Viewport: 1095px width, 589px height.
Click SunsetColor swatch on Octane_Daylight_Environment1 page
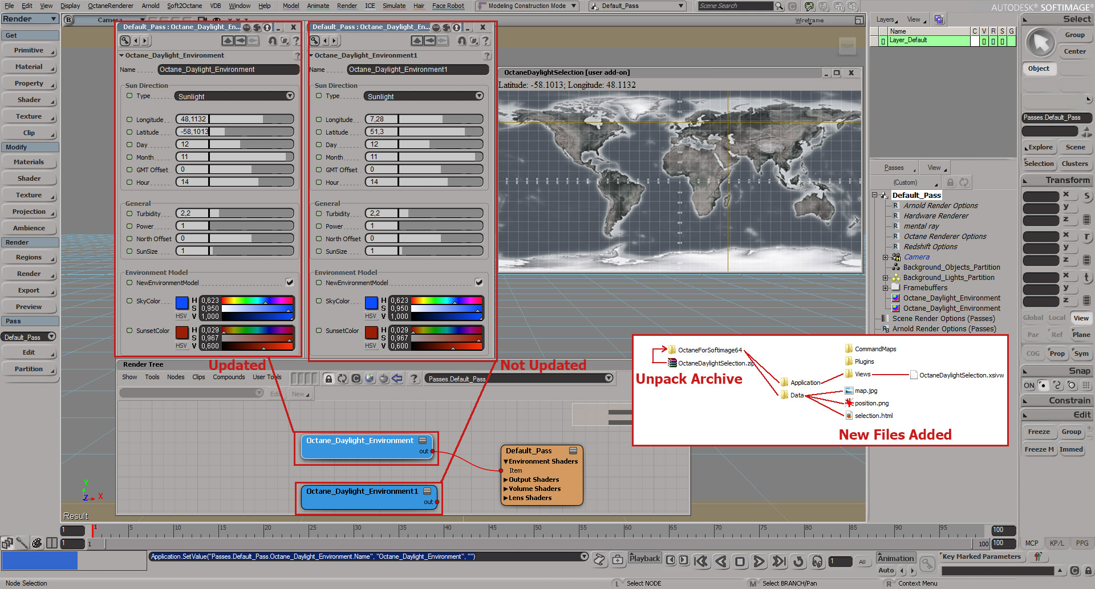point(371,332)
